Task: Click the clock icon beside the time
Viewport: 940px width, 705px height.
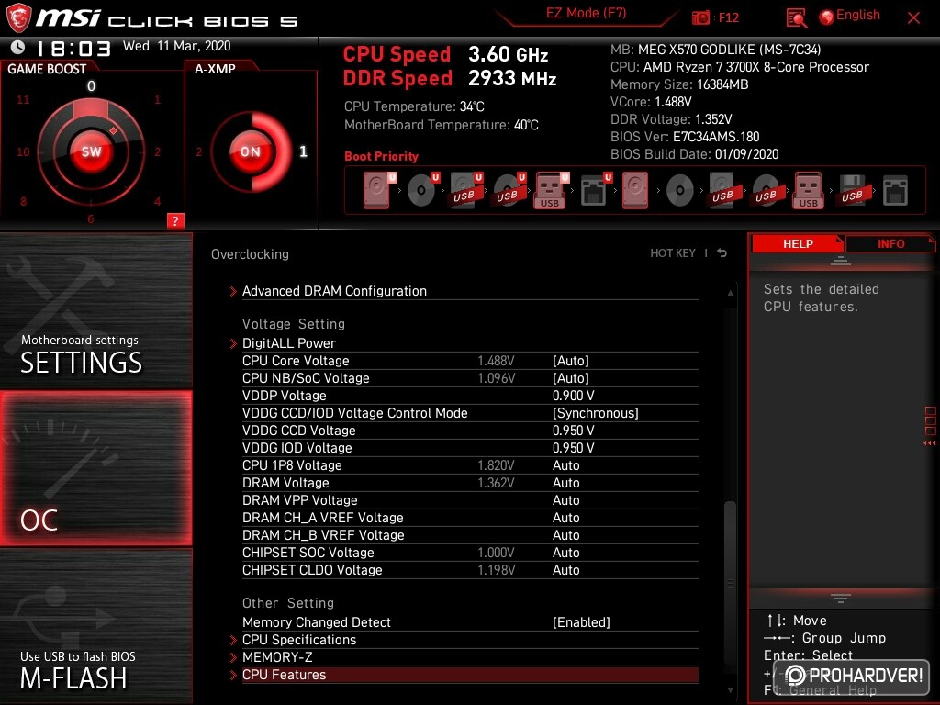Action: pyautogui.click(x=18, y=47)
